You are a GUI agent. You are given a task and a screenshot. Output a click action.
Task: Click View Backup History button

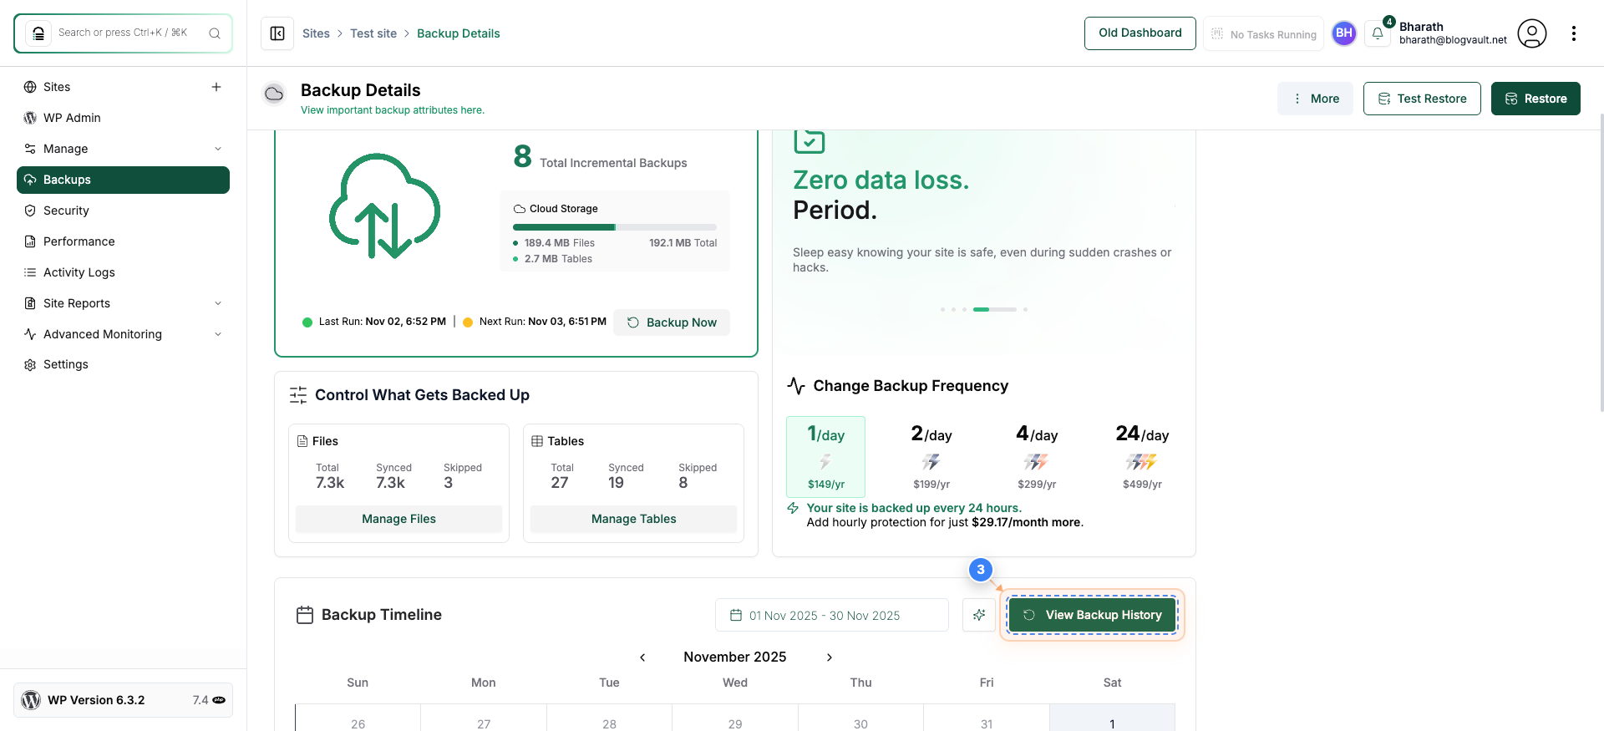(x=1093, y=615)
